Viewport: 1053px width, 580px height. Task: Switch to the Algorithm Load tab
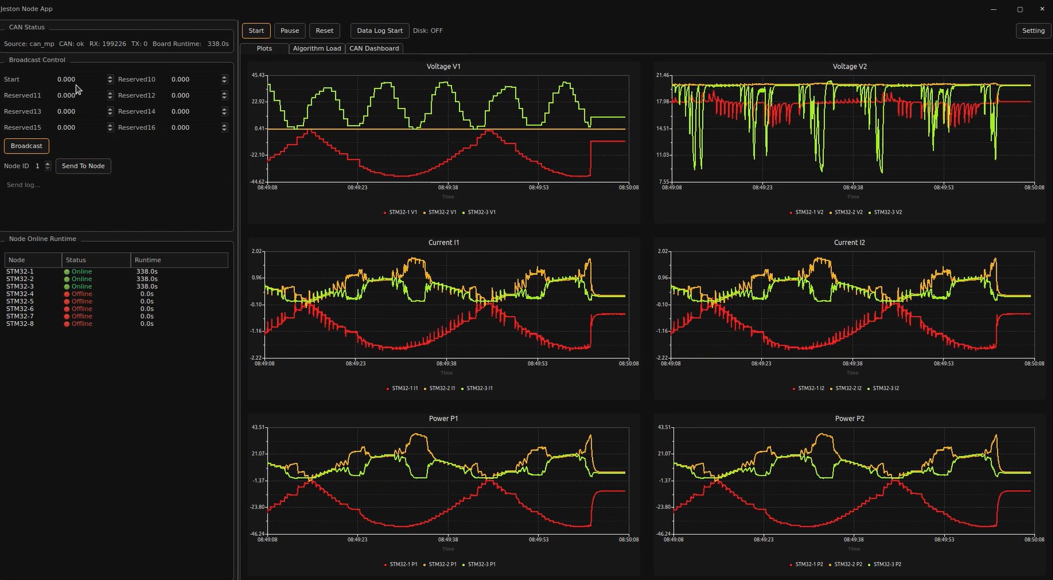317,48
